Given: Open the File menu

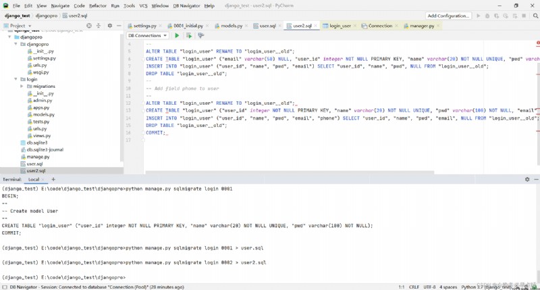Looking at the screenshot, I should [x=16, y=6].
